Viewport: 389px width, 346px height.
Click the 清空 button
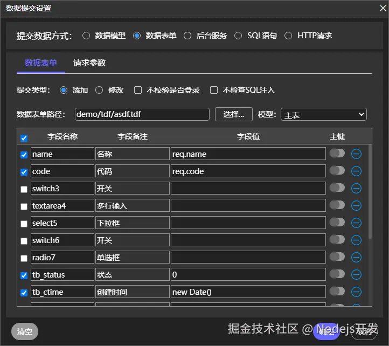click(25, 331)
